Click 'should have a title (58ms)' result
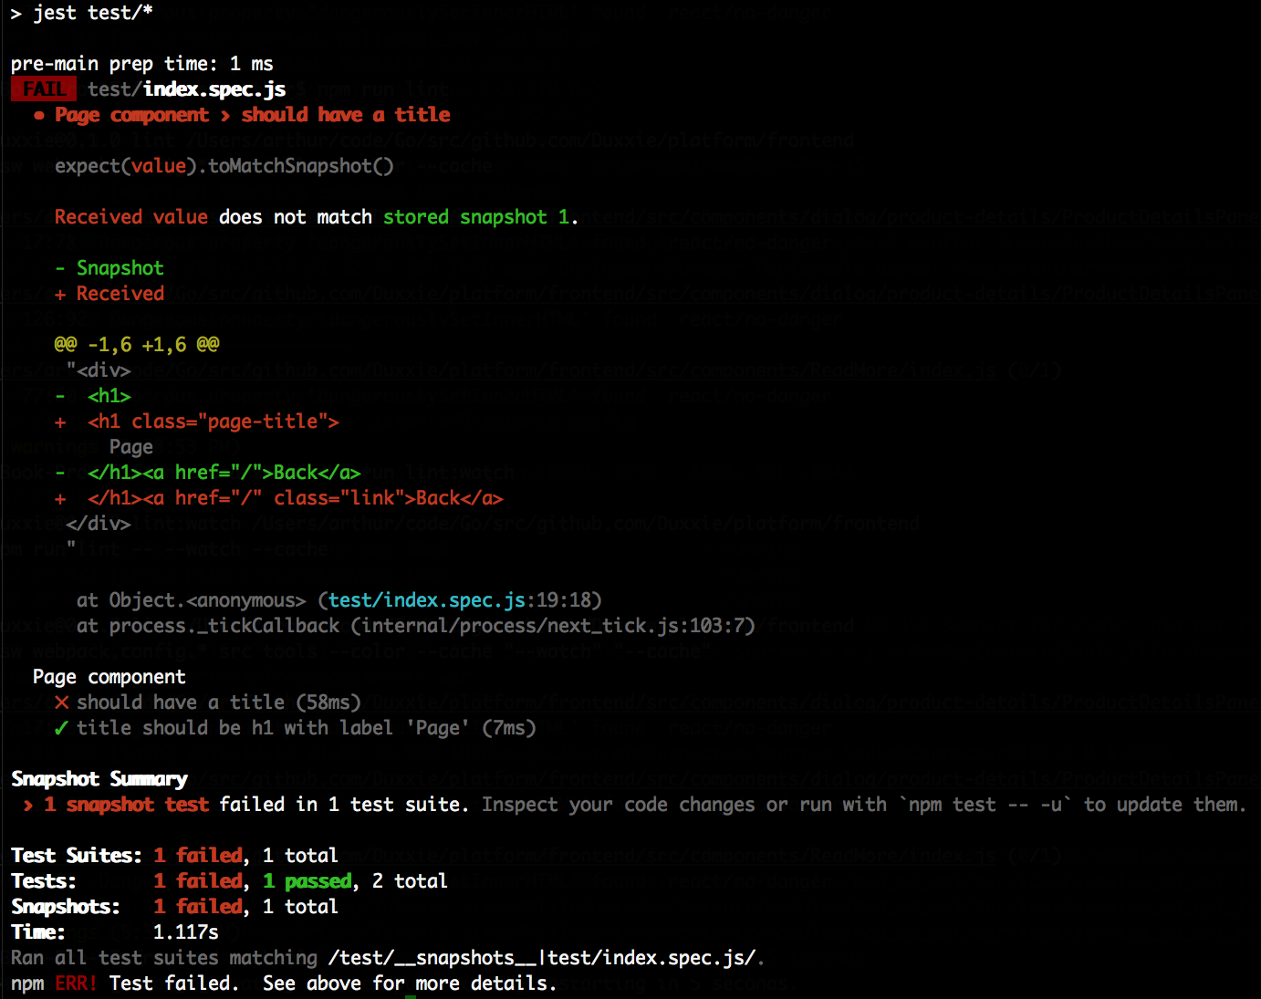Viewport: 1261px width, 999px height. tap(219, 702)
